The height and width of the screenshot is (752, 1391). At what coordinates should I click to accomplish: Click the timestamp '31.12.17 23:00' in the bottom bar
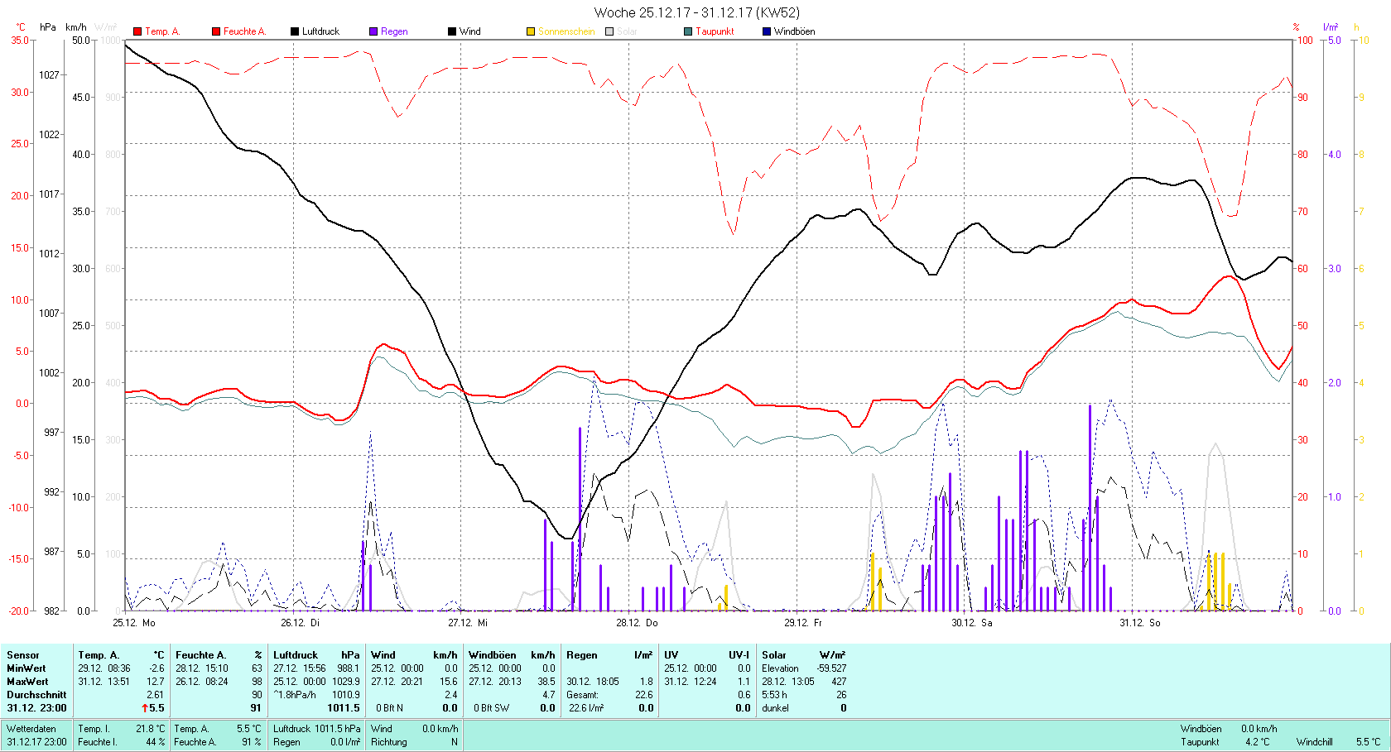click(x=36, y=742)
